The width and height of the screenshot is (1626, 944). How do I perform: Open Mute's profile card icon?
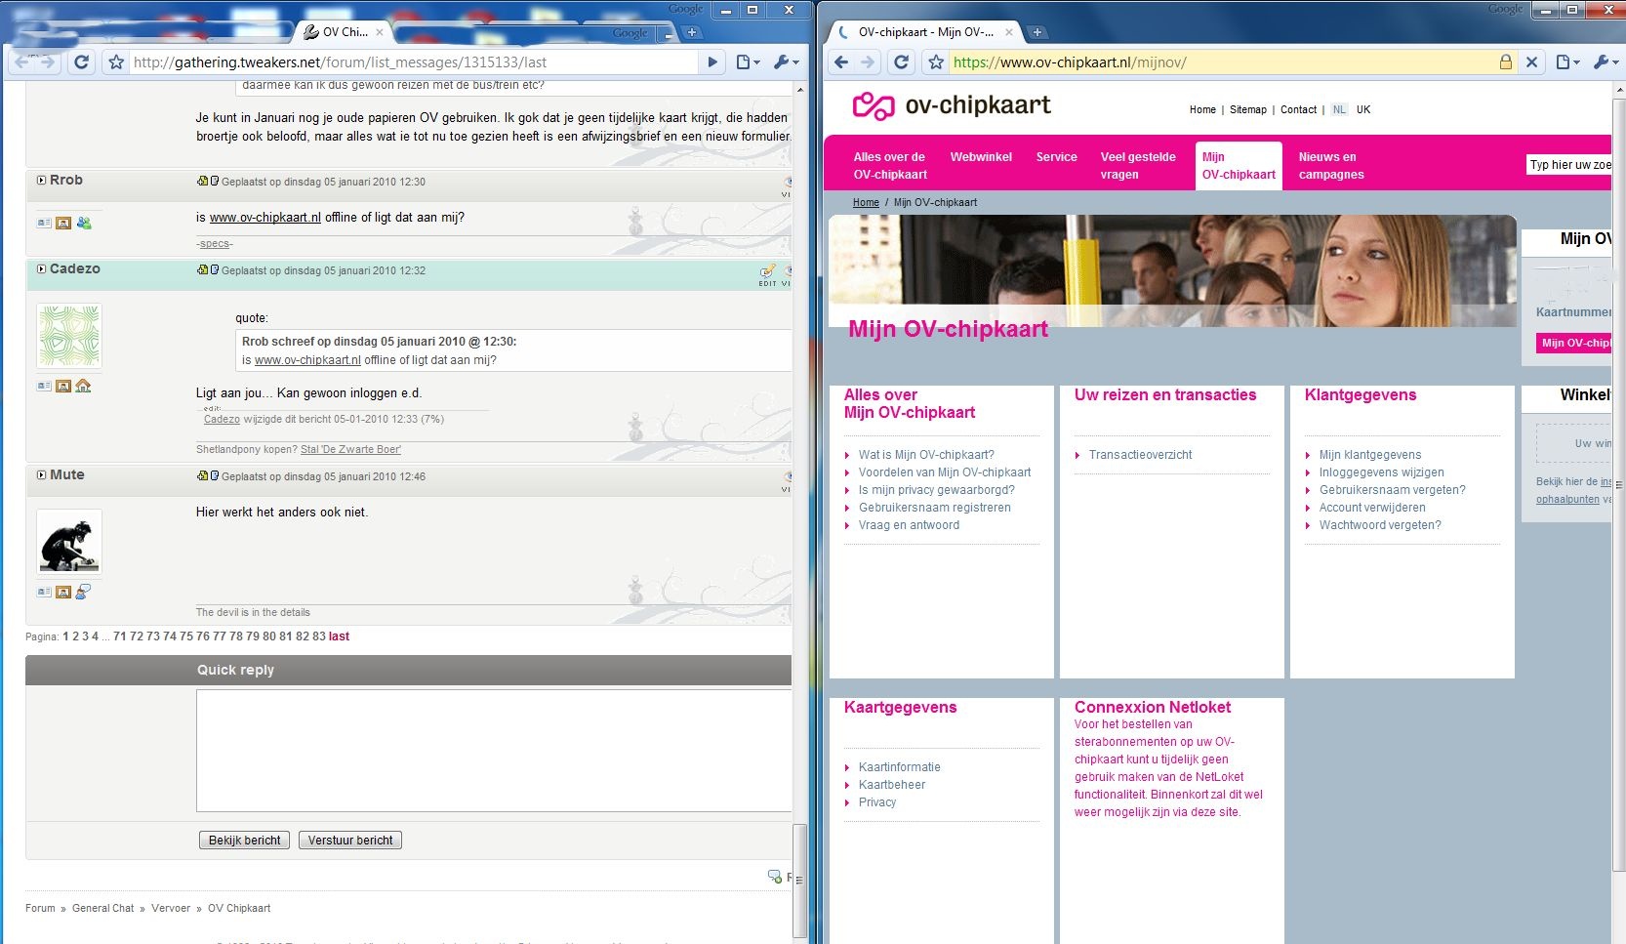coord(44,592)
